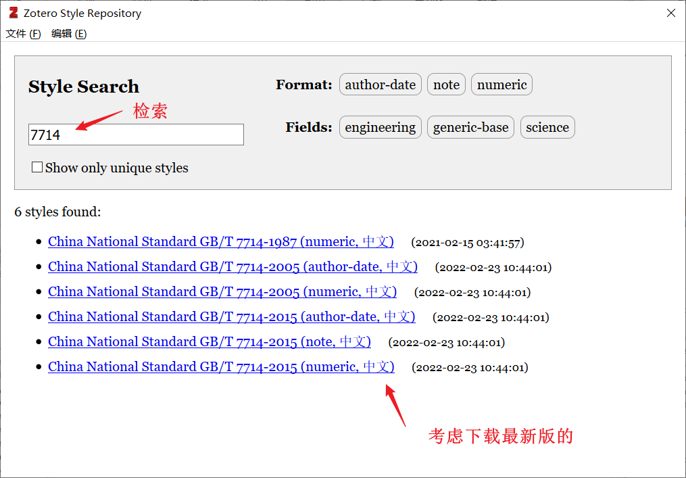Open GB/T 7714-1987 (numeric, 中文) style
686x478 pixels.
pos(221,241)
